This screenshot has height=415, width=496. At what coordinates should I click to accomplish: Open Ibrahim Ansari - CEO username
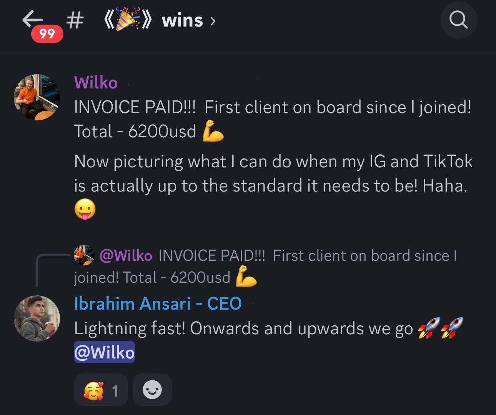(158, 303)
